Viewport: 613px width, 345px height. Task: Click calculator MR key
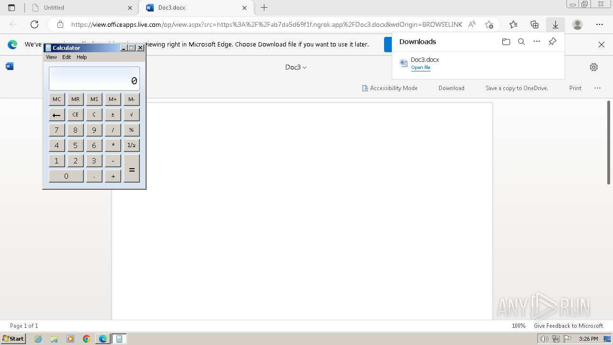[x=76, y=99]
